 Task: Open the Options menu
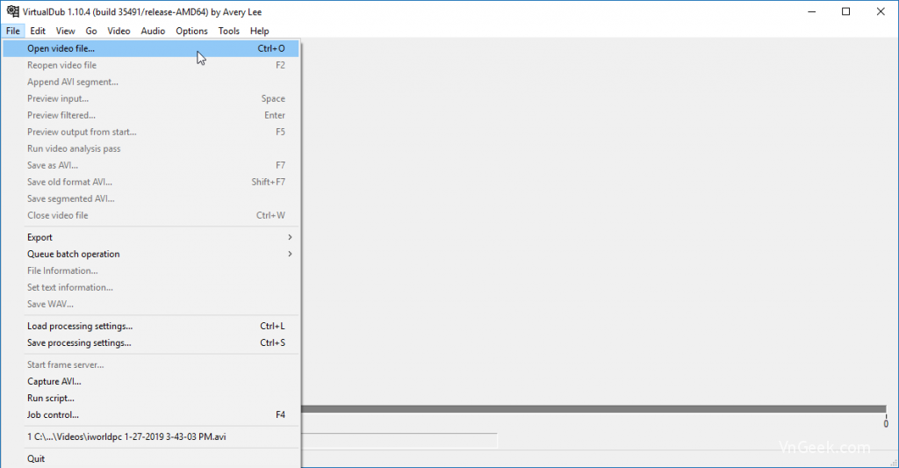[191, 31]
